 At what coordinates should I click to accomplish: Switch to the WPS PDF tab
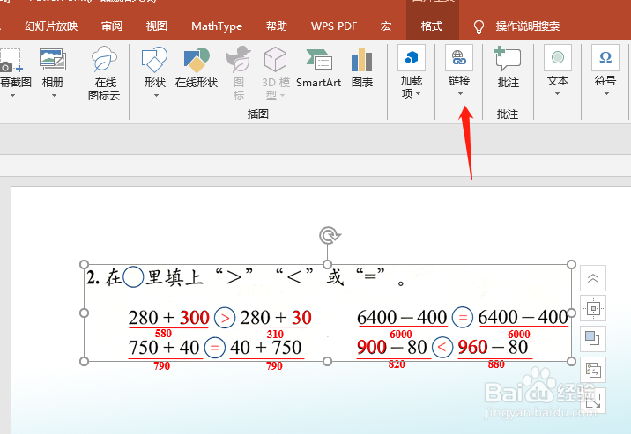[334, 26]
